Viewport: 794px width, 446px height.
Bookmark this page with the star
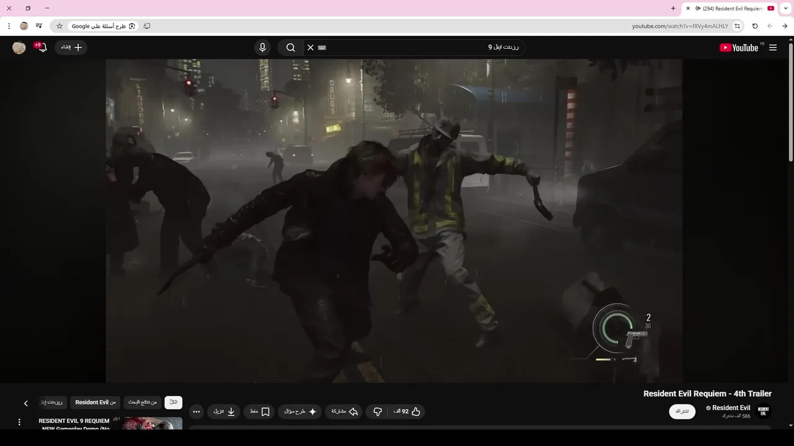point(60,26)
